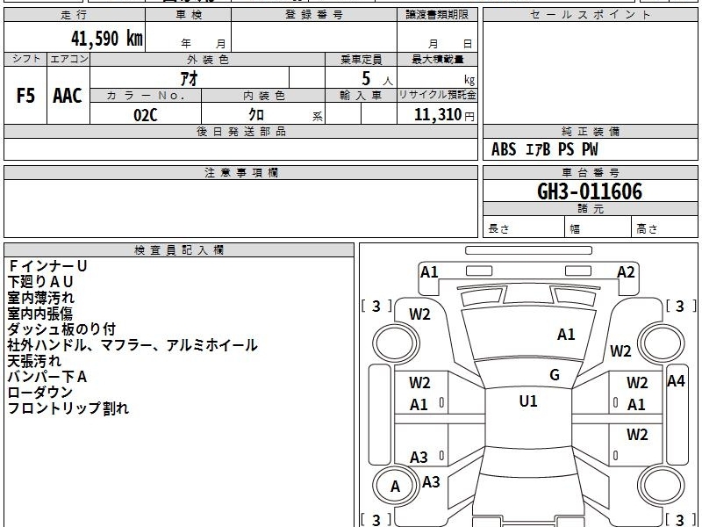
Task: Click the 室内薄汚れ note line
Action: coord(40,298)
